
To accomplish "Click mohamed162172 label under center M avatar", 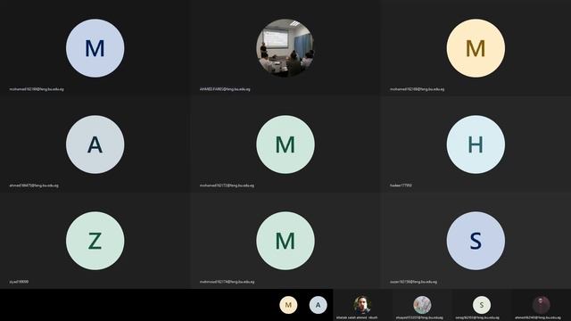I will [x=227, y=185].
